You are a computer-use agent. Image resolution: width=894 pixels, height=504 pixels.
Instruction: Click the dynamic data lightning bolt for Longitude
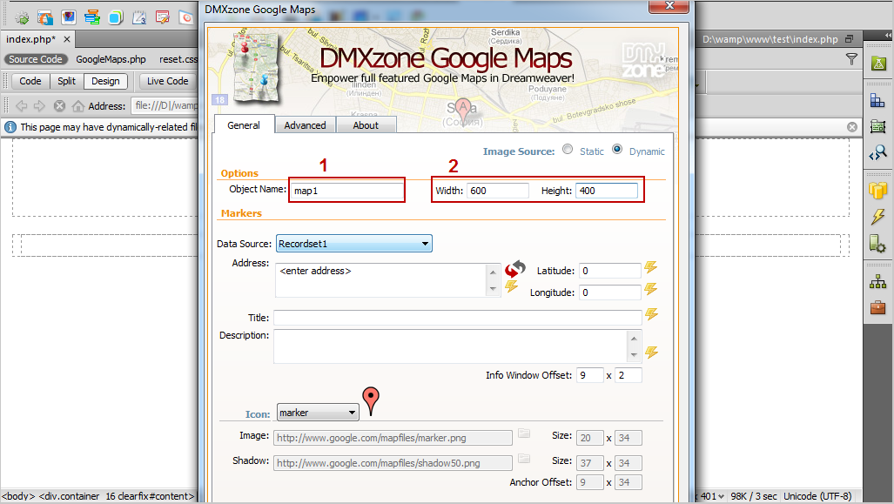coord(651,289)
